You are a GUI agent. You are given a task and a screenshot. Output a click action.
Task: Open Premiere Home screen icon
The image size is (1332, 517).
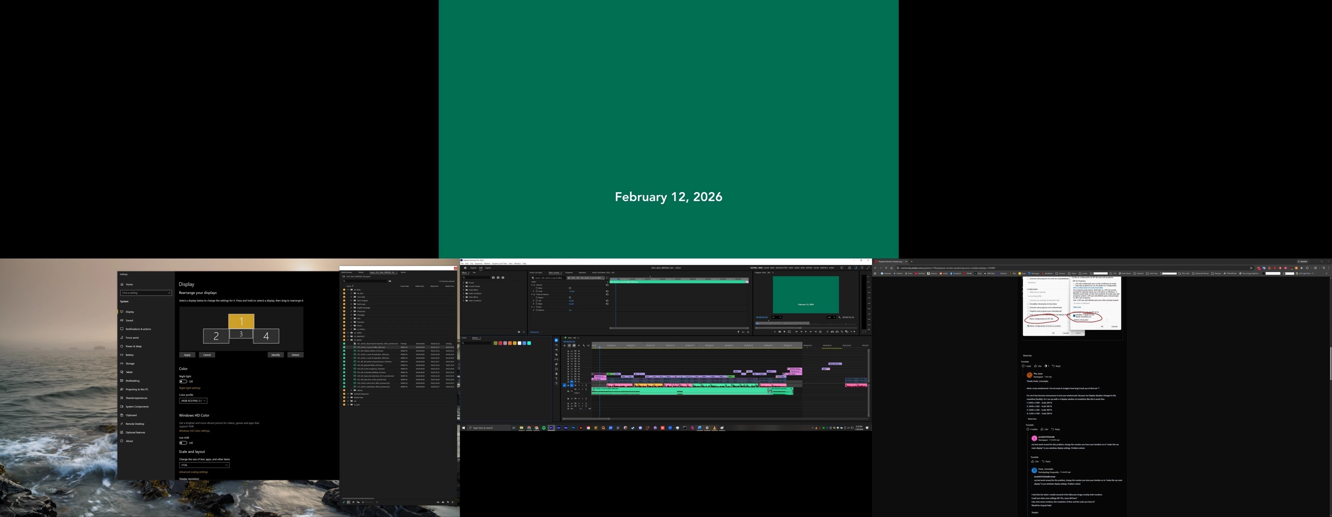pyautogui.click(x=465, y=268)
